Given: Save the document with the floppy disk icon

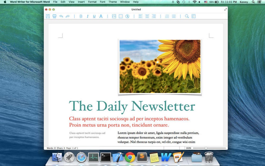Looking at the screenshot, I should tap(48, 16).
